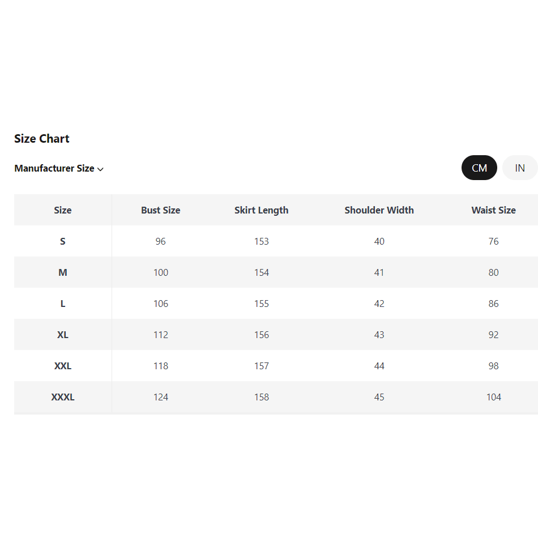Click waist value 104 for size XXXL
Image resolution: width=538 pixels, height=538 pixels.
[x=494, y=397]
